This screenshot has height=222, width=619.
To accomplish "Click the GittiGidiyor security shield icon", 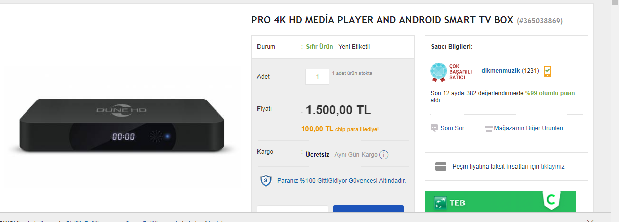I will [x=266, y=180].
